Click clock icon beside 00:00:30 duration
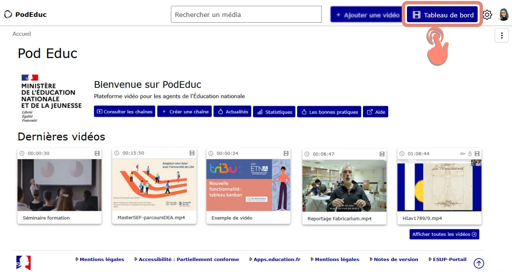The height and width of the screenshot is (275, 512). (x=22, y=153)
